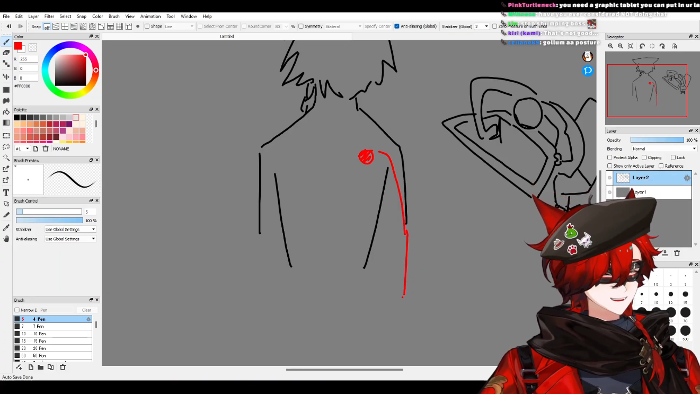This screenshot has width=700, height=394.
Task: Rotate canvas left in the Navigator
Action: 642,46
